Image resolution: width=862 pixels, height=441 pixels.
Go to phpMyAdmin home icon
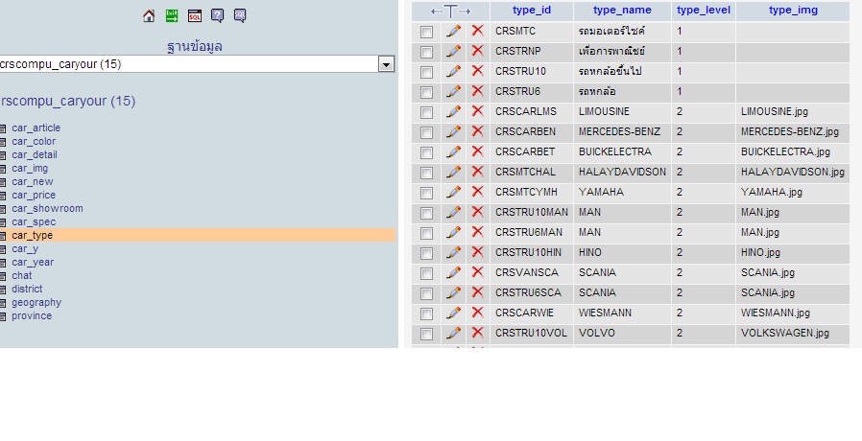(149, 16)
